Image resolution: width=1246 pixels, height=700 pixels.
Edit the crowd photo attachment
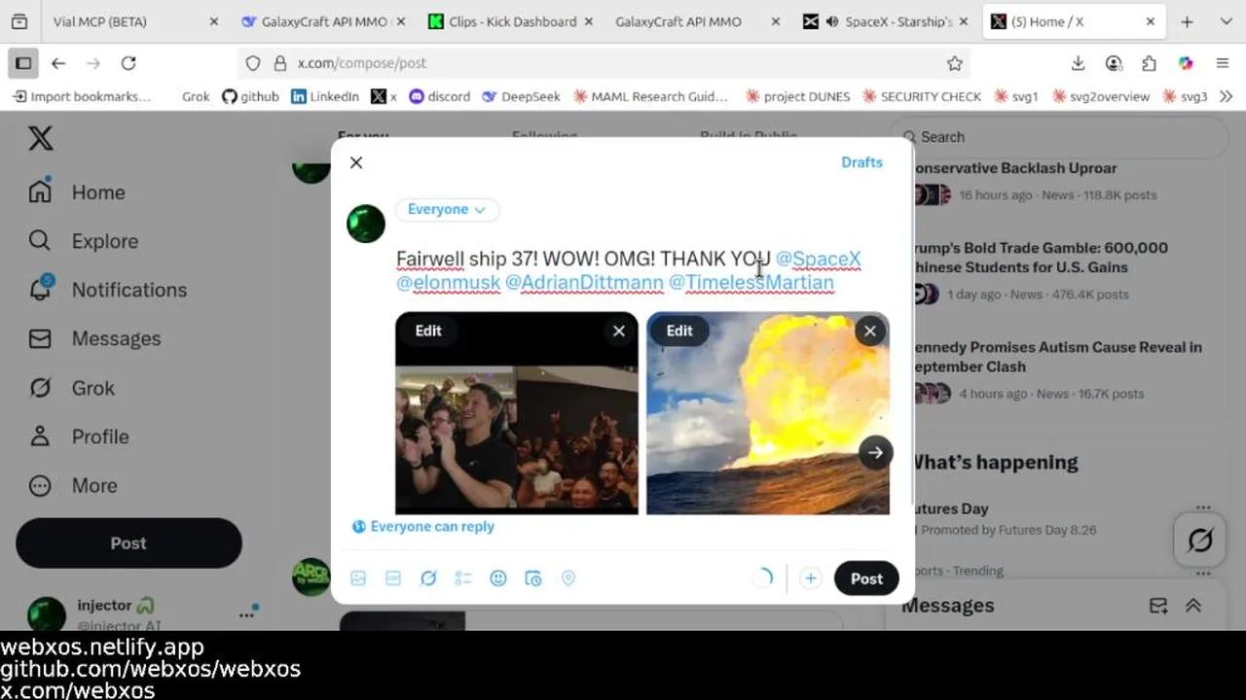(x=428, y=331)
